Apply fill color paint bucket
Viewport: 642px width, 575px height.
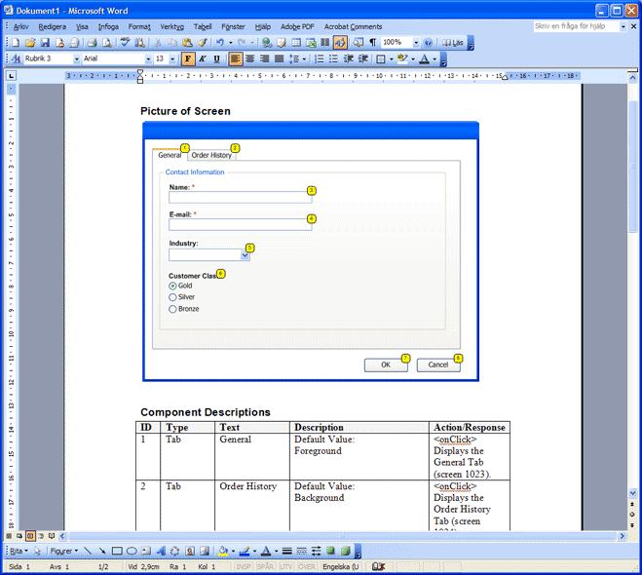[x=223, y=552]
